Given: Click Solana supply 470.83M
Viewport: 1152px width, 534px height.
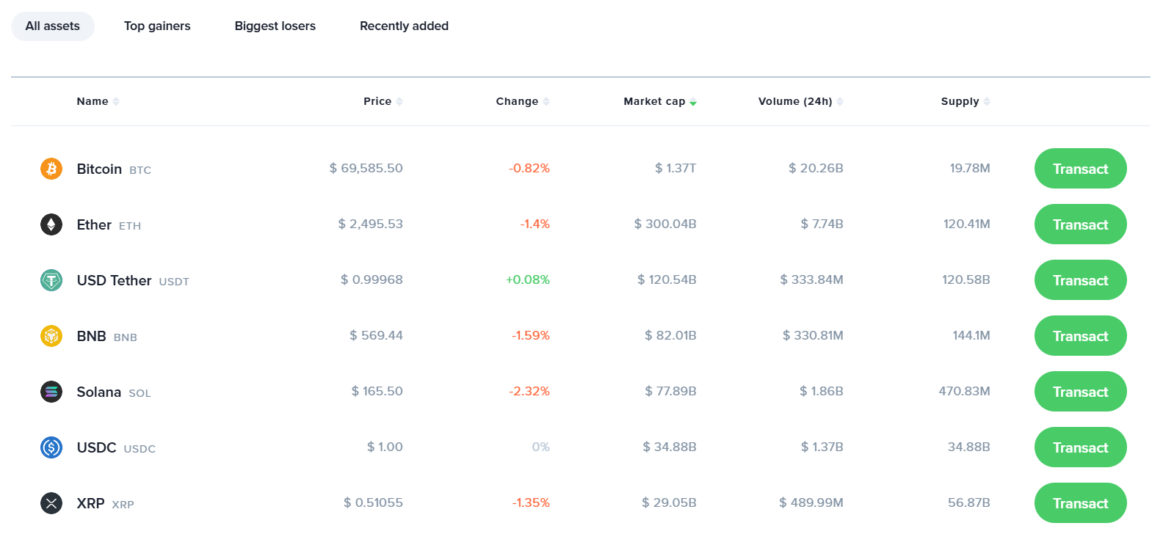Looking at the screenshot, I should 965,391.
